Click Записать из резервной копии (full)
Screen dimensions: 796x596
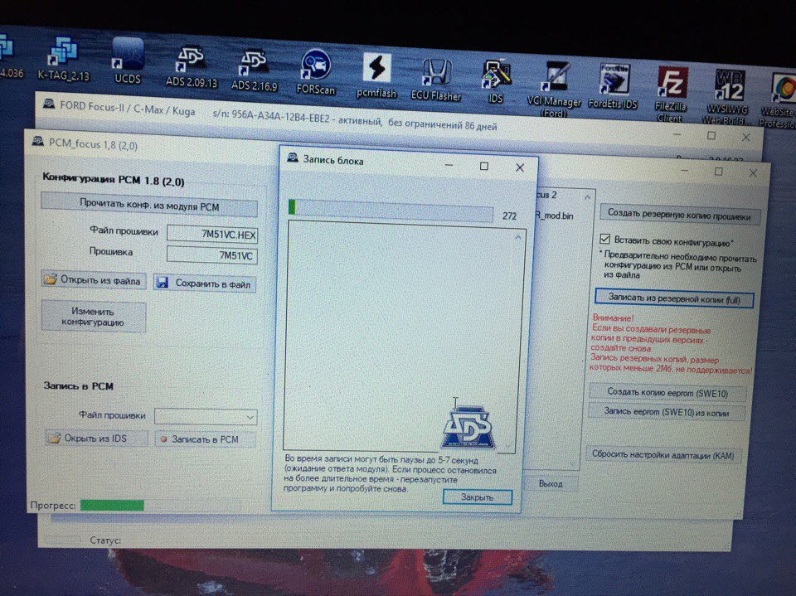674,299
